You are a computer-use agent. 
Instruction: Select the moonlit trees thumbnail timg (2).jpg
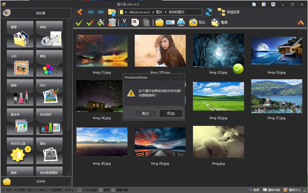click(x=219, y=51)
